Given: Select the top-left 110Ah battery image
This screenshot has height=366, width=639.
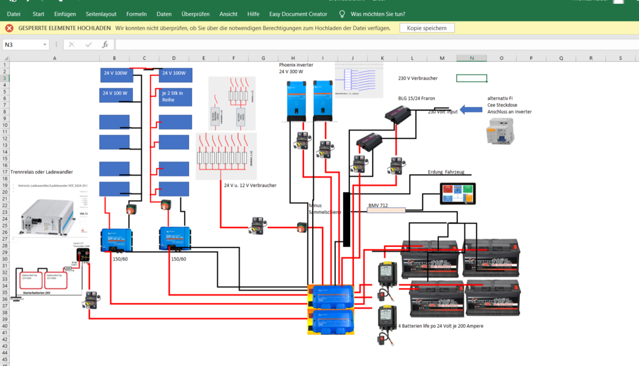Looking at the screenshot, I should point(430,259).
